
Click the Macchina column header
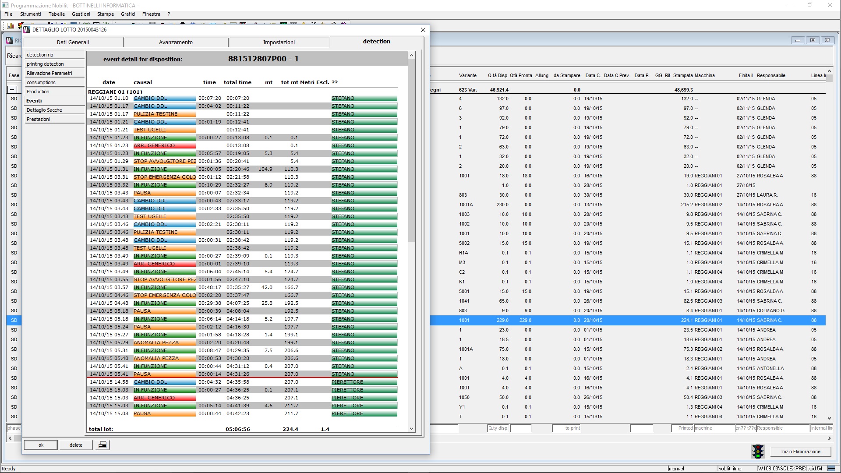704,75
